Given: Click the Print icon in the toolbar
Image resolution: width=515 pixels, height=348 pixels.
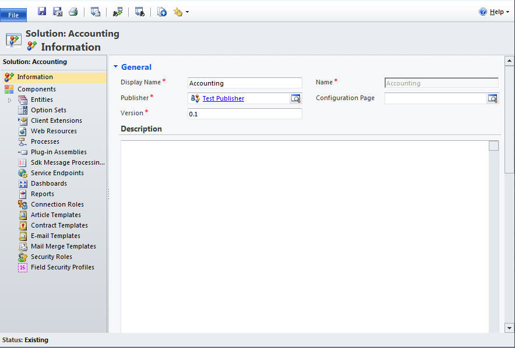Looking at the screenshot, I should (x=73, y=12).
